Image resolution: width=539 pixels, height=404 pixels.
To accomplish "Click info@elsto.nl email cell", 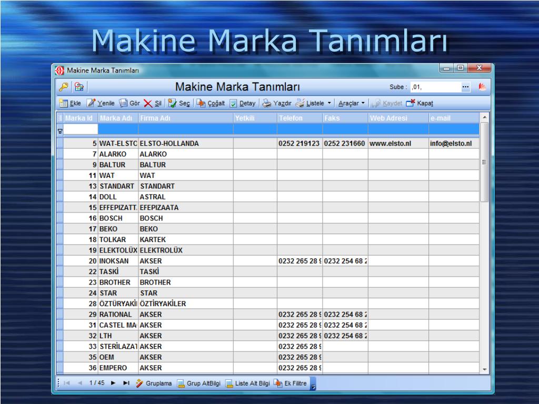I will click(454, 144).
